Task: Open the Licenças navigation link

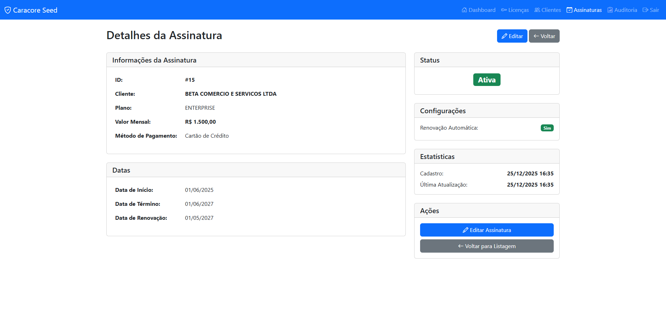Action: coord(518,10)
